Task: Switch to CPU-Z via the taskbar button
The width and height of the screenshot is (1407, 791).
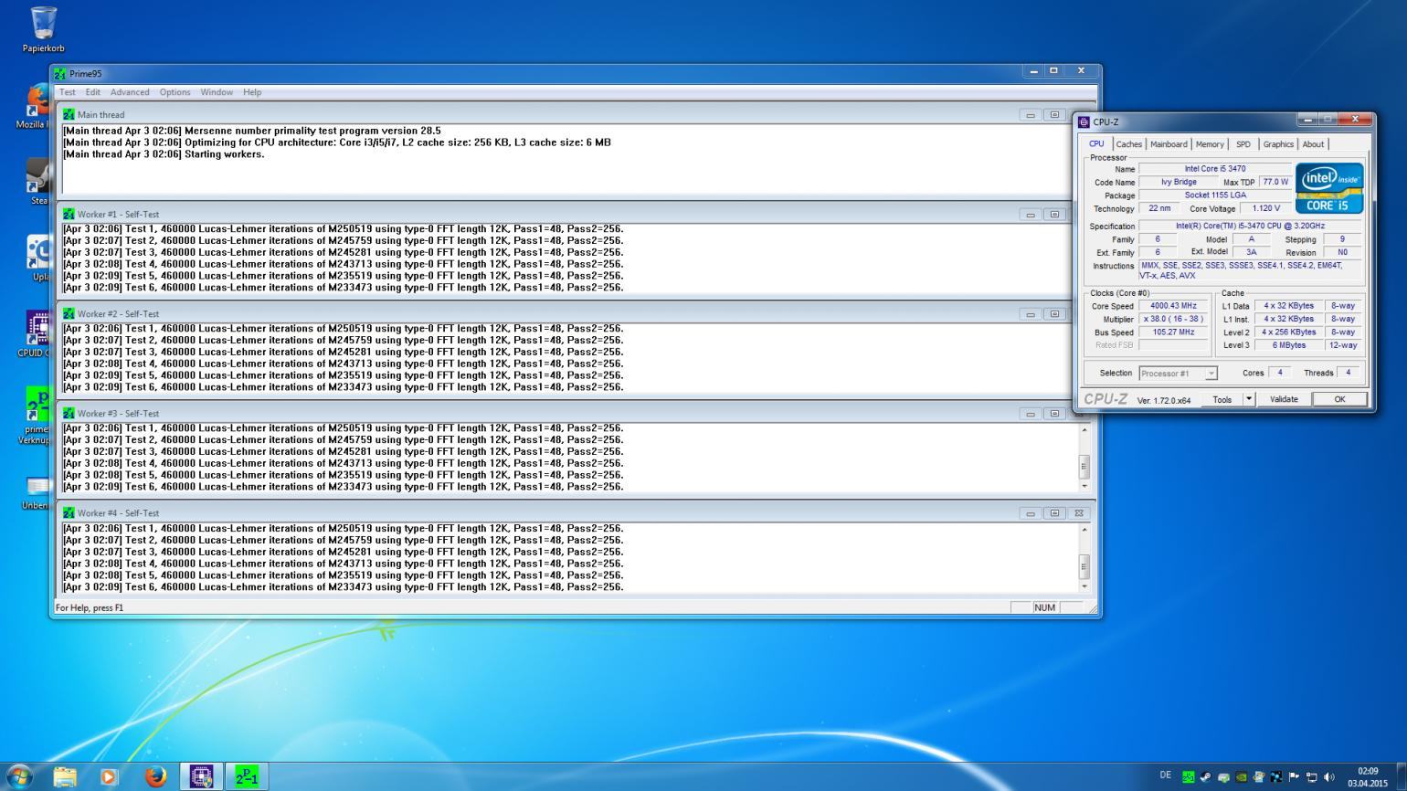Action: pyautogui.click(x=202, y=776)
